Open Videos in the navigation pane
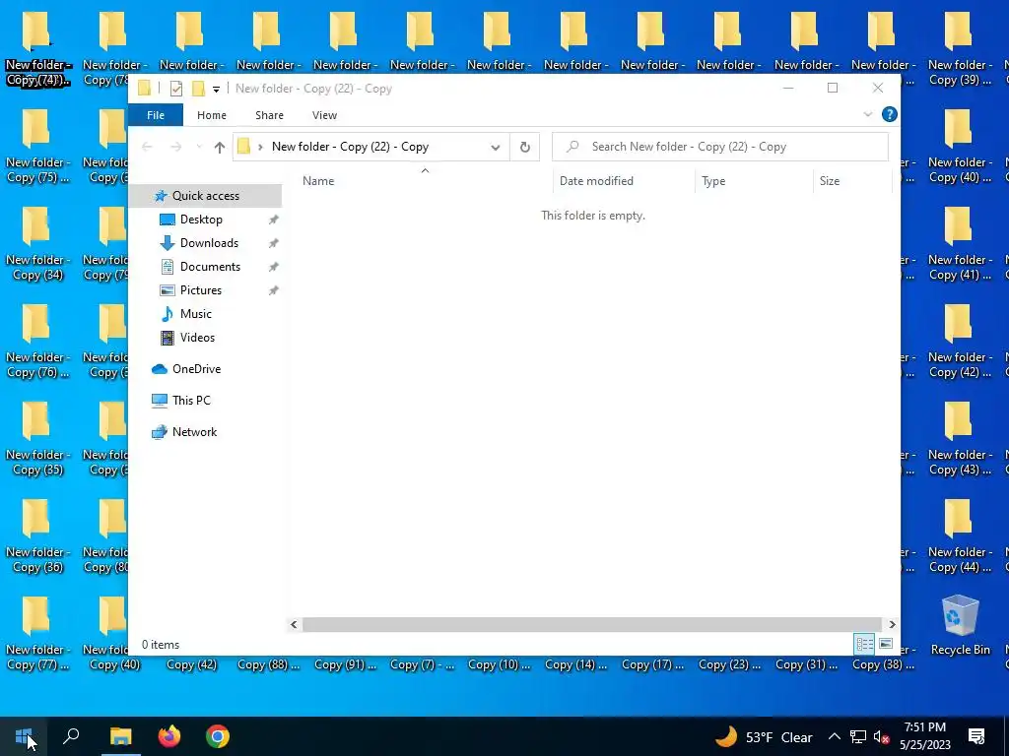 [197, 338]
